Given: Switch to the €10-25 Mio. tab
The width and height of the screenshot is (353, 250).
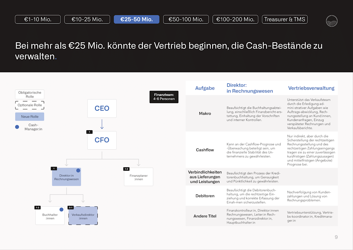Looking at the screenshot, I should [87, 19].
